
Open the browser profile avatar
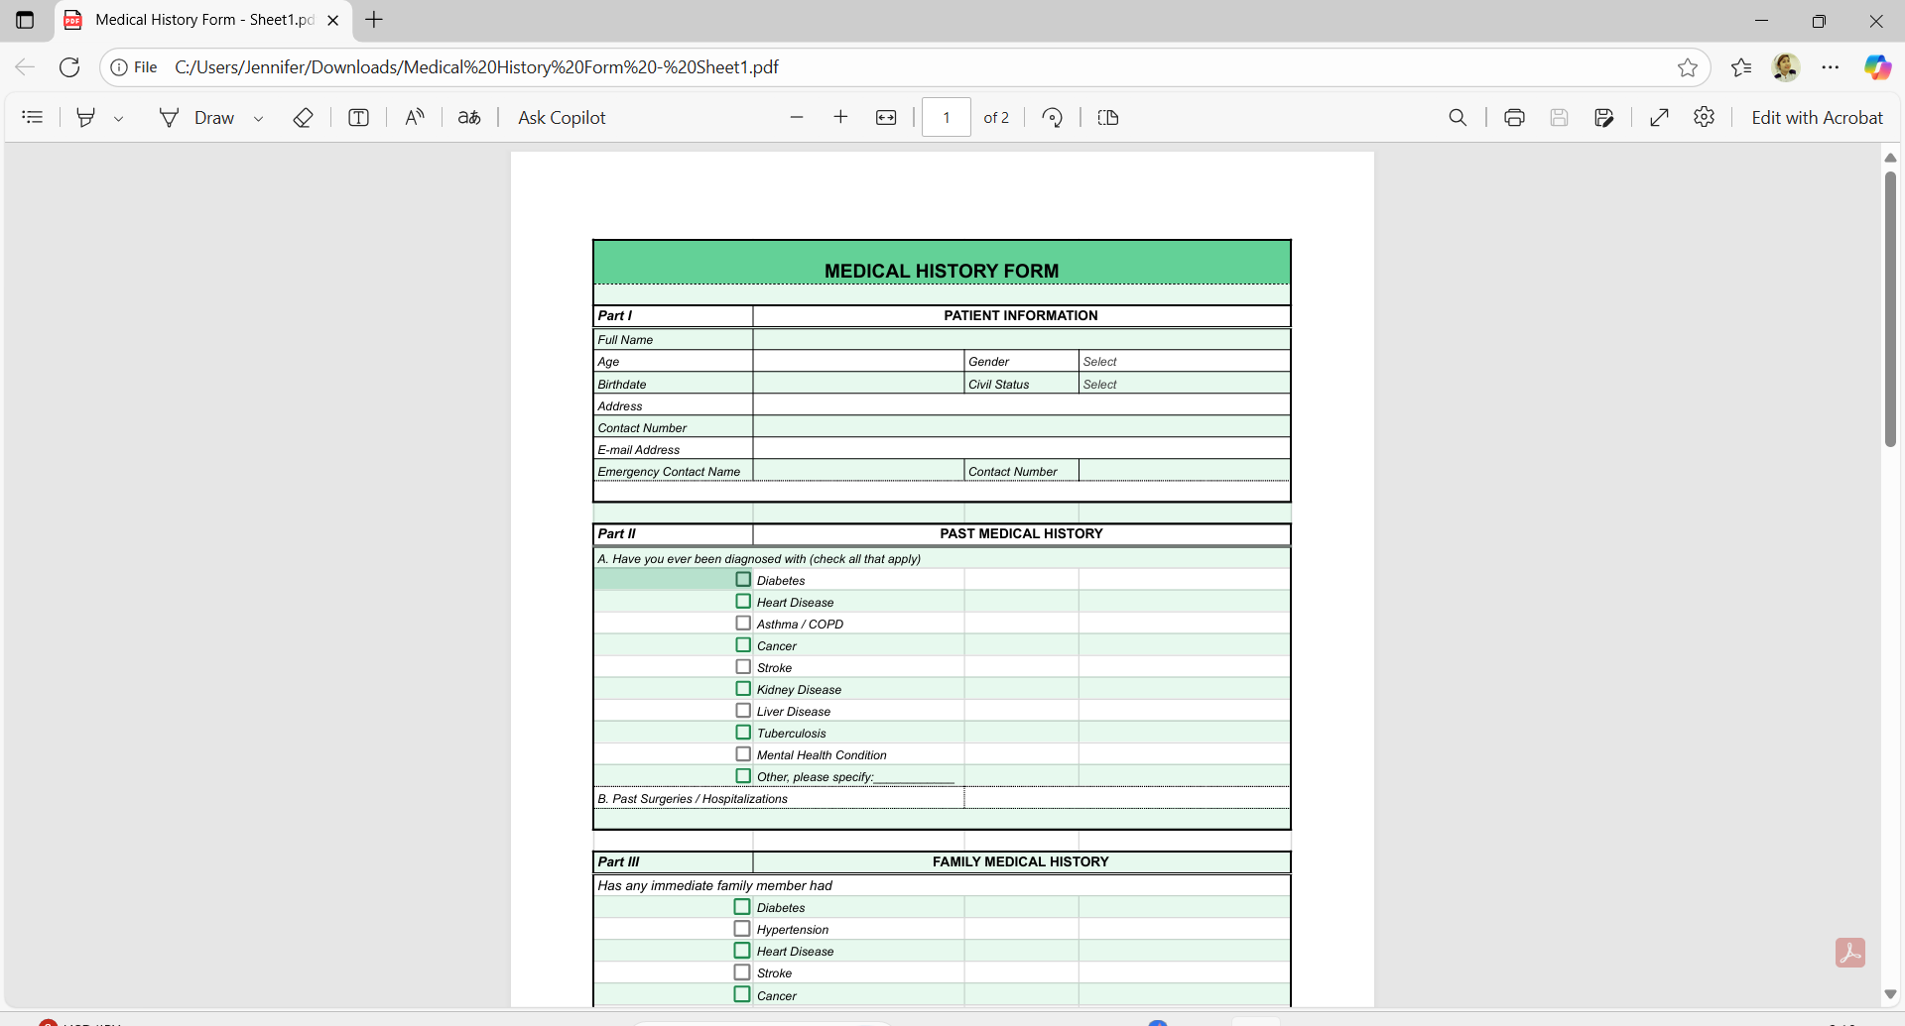[1786, 67]
